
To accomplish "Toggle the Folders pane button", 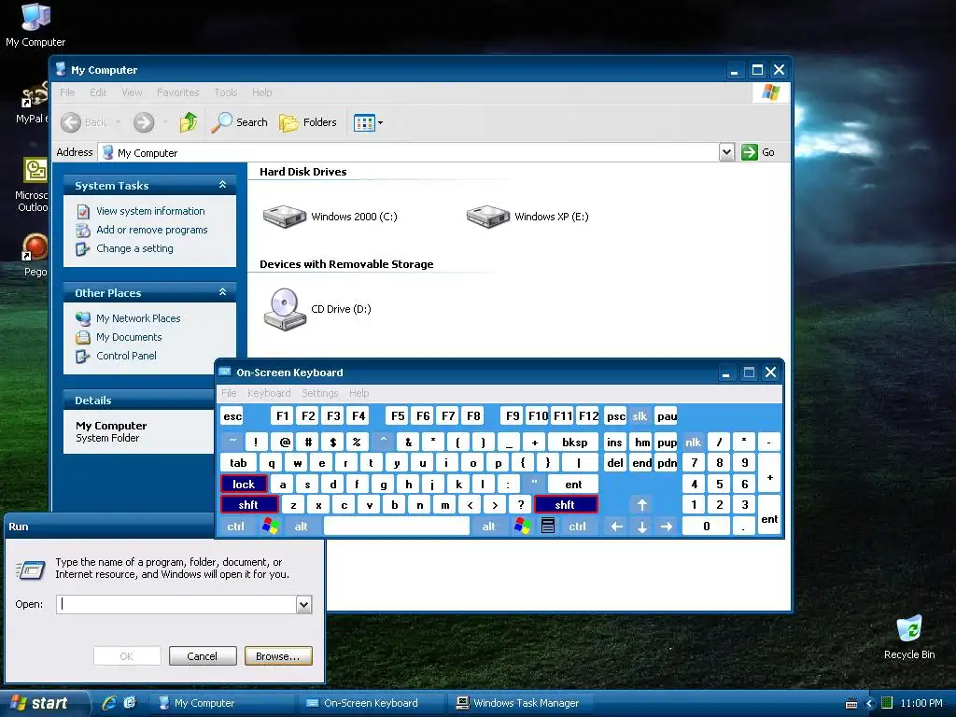I will (x=308, y=122).
